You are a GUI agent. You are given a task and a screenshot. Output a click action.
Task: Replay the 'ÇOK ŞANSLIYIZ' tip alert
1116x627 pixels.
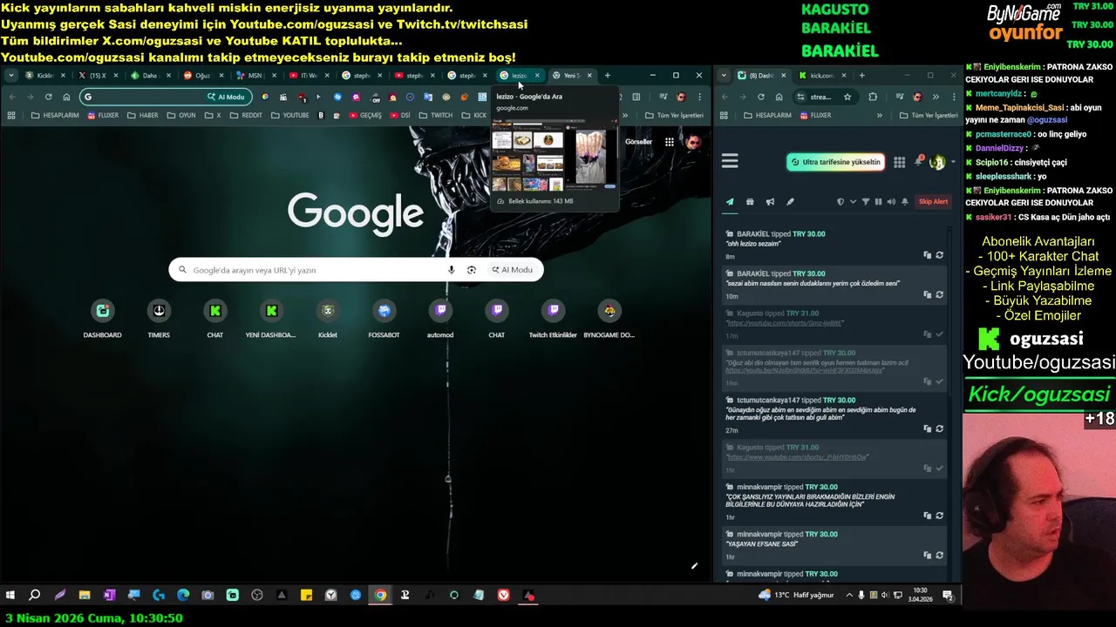pos(939,516)
